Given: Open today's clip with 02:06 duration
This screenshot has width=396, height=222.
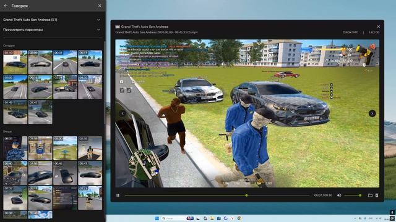Looking at the screenshot, I should click(15, 87).
